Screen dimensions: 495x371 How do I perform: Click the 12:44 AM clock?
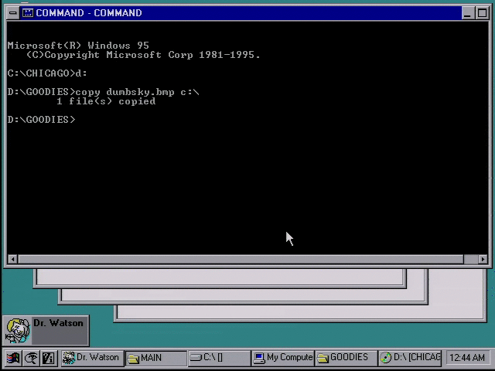(466, 358)
